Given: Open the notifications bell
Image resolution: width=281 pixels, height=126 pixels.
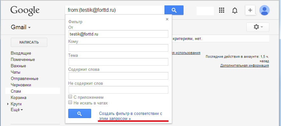Looking at the screenshot, I should point(235,10).
